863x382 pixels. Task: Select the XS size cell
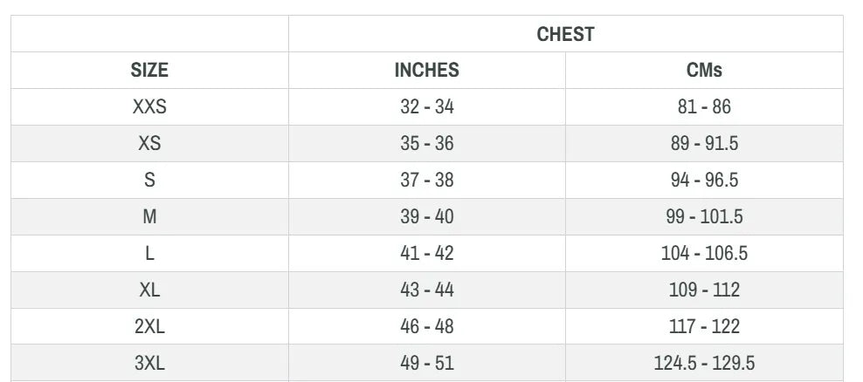[149, 143]
